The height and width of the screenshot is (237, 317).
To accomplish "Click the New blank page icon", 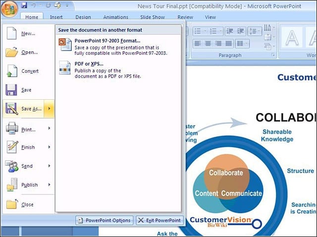I will [x=11, y=33].
